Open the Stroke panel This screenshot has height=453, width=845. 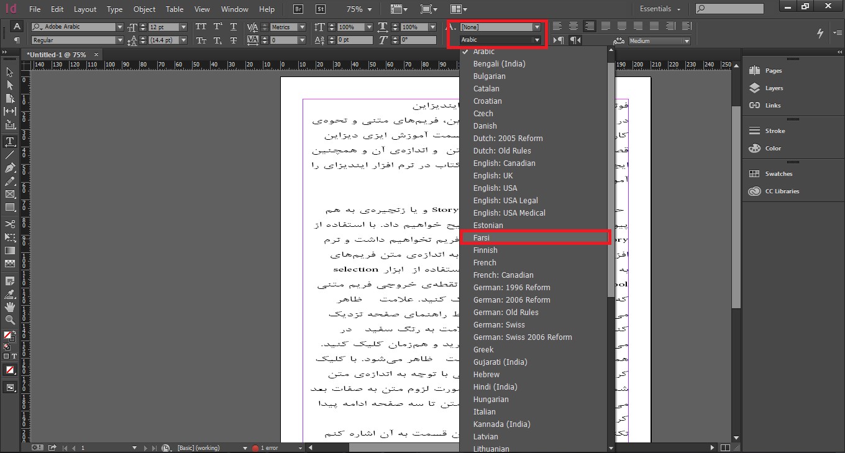775,131
